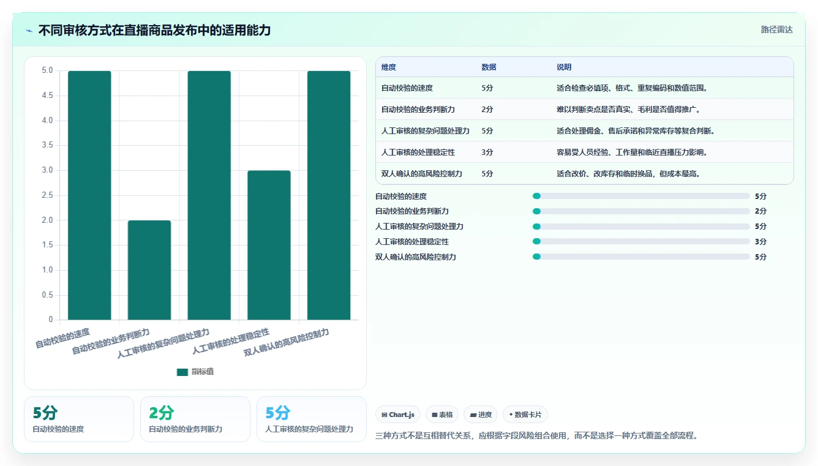
Task: Toggle the 指标值 legend swatch
Action: point(182,372)
